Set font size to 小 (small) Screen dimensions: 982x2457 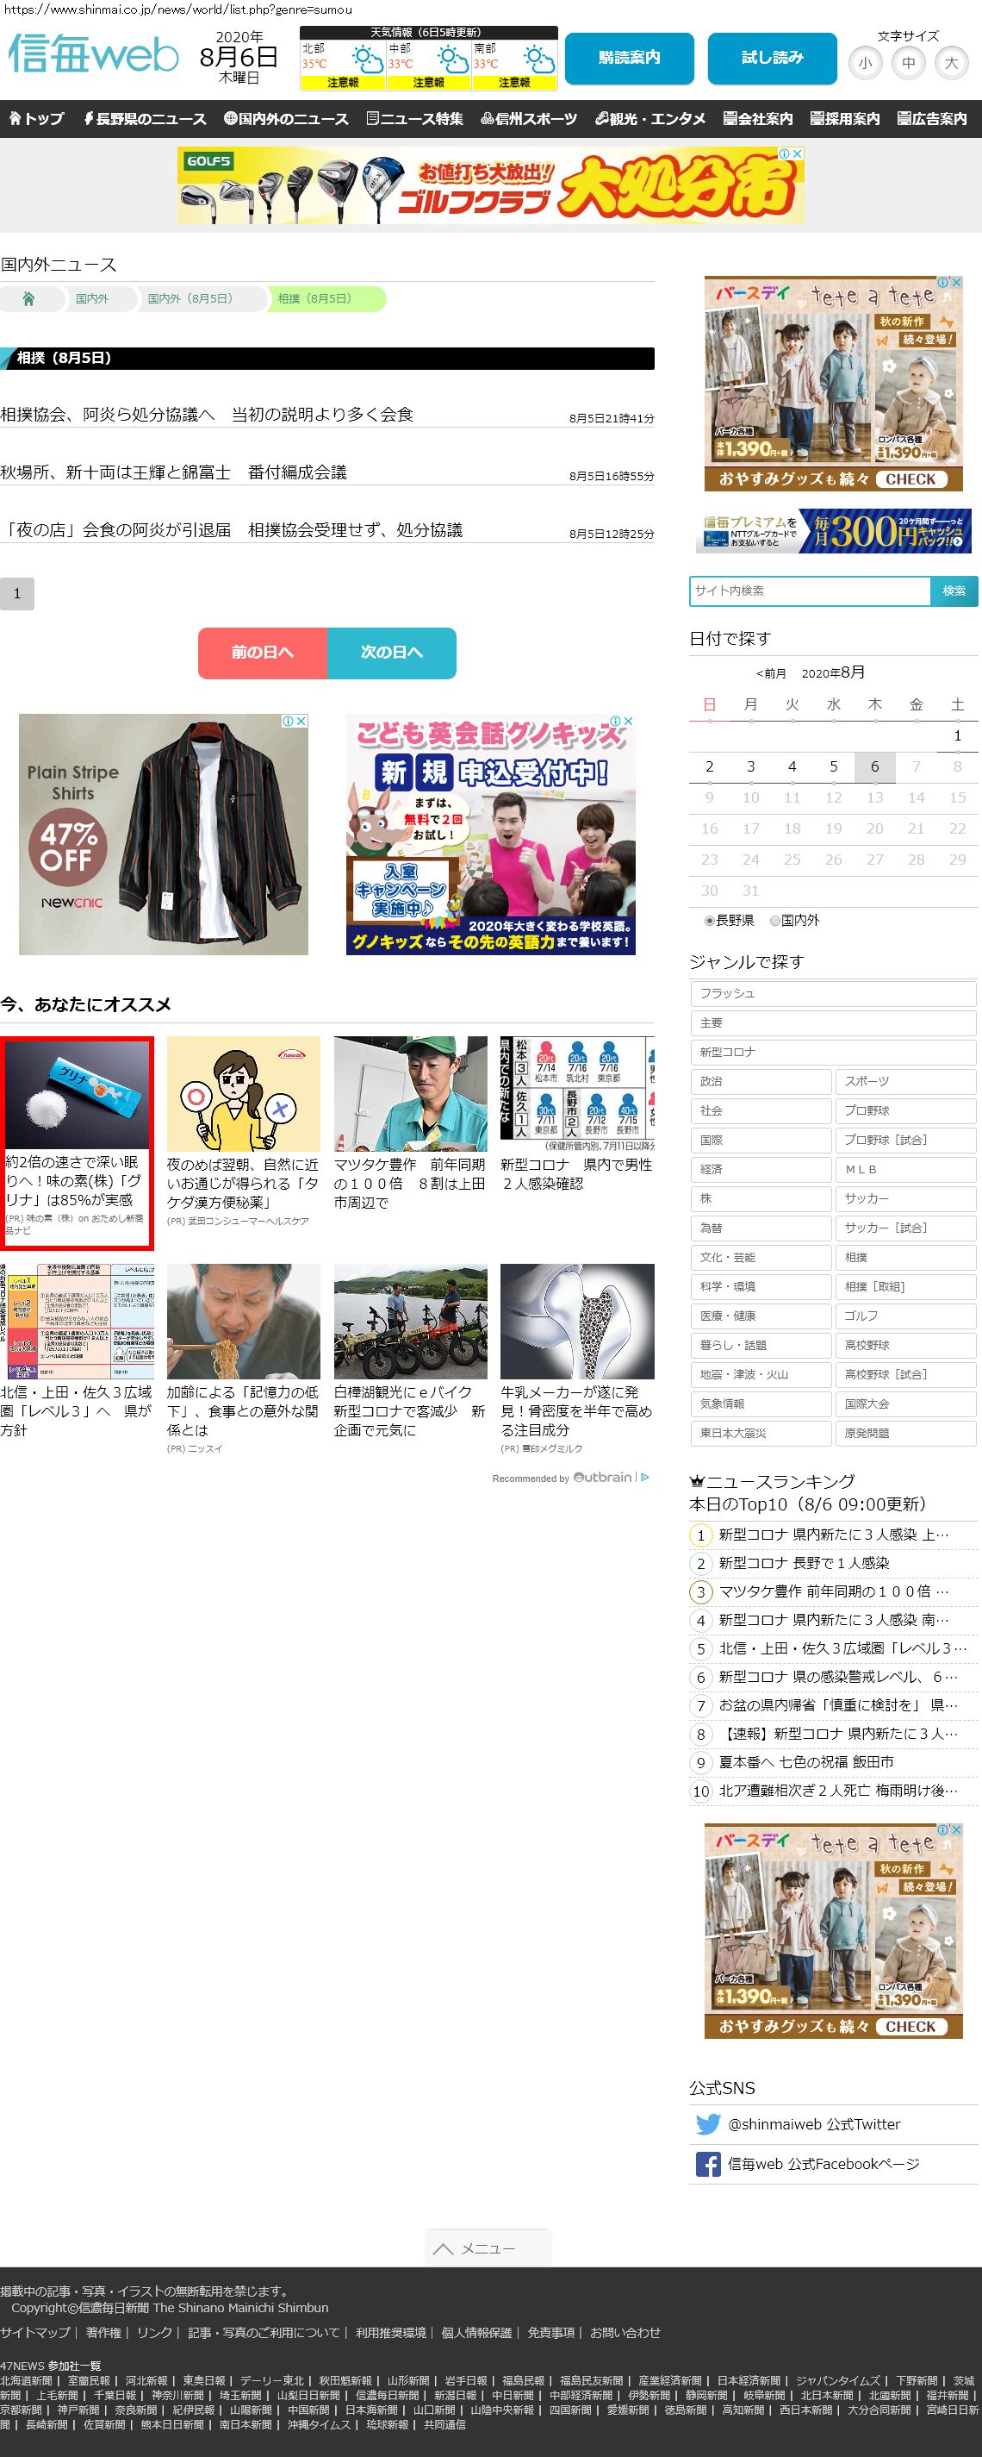click(865, 64)
